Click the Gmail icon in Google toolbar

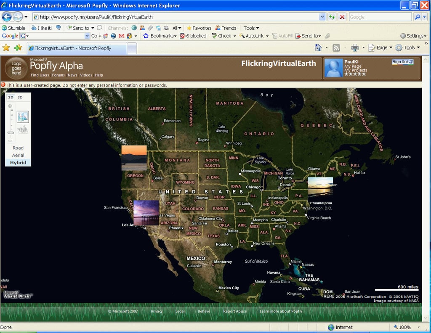121,36
